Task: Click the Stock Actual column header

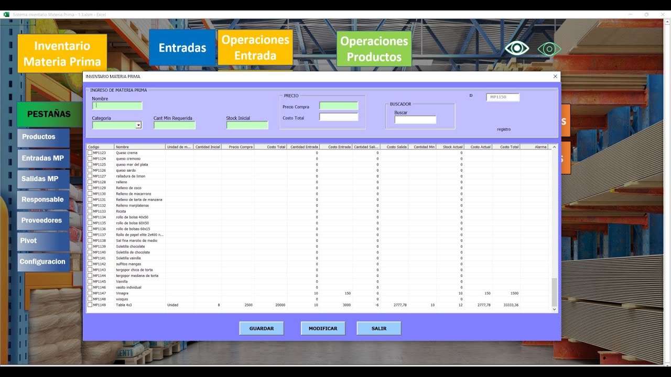Action: coord(450,147)
